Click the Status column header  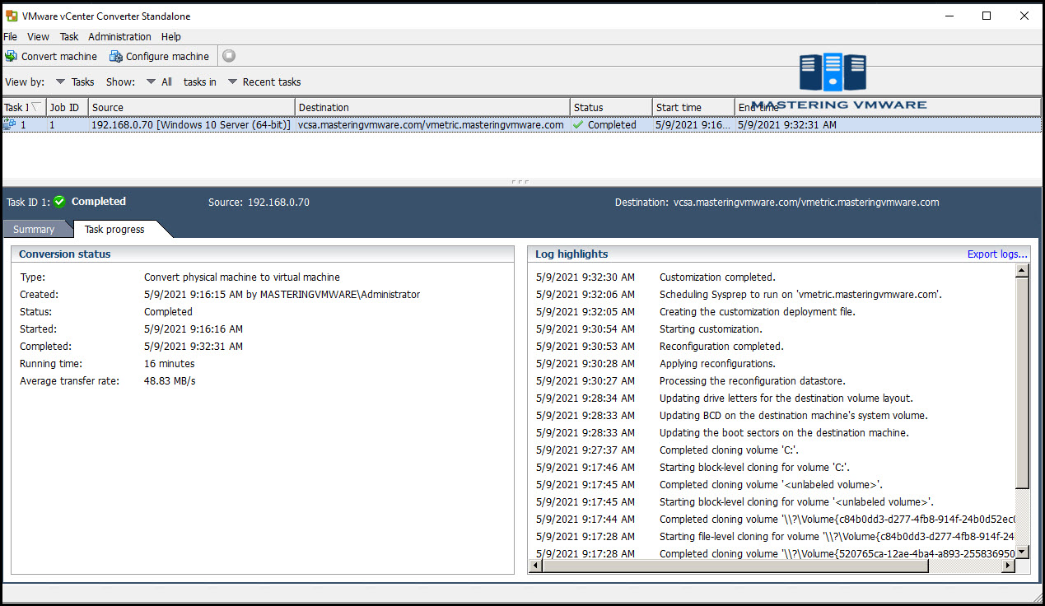pos(611,107)
